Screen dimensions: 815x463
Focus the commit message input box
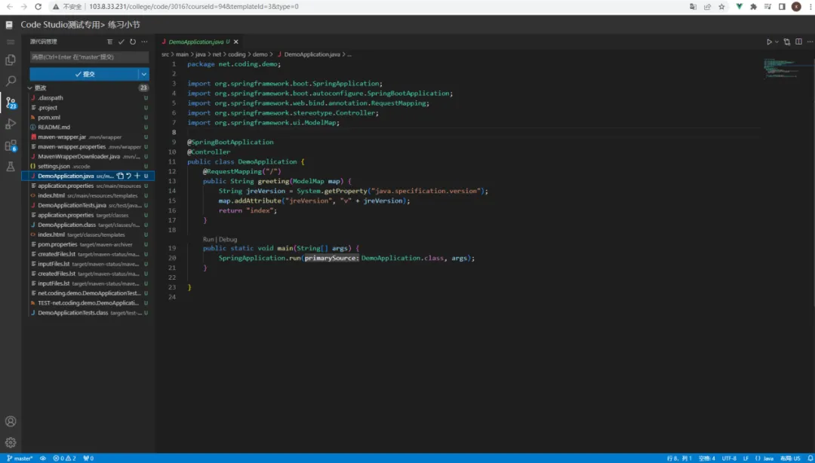pyautogui.click(x=89, y=57)
